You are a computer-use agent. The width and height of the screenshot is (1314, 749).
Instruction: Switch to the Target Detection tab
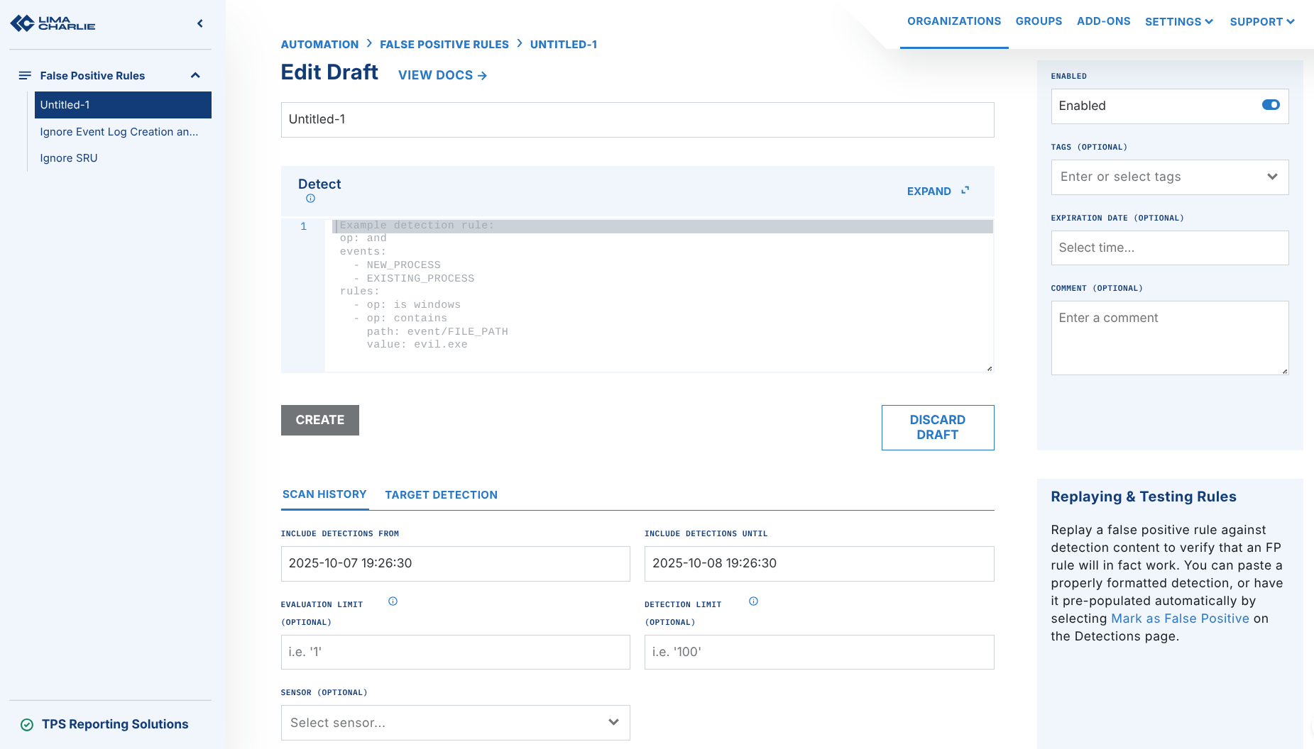click(x=441, y=494)
